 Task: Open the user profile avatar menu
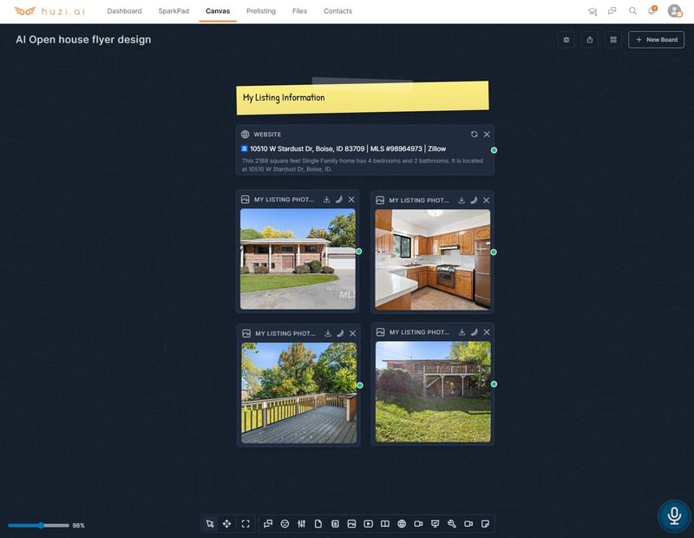coord(674,11)
